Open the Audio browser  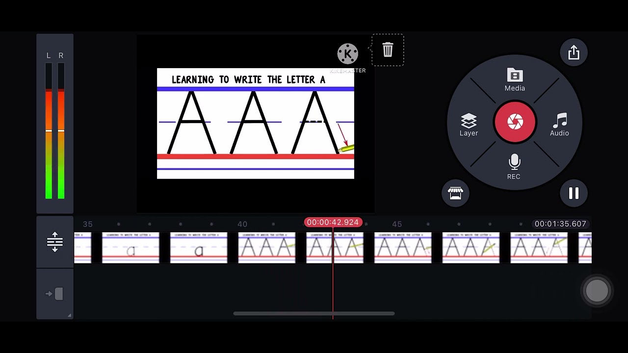coord(559,125)
